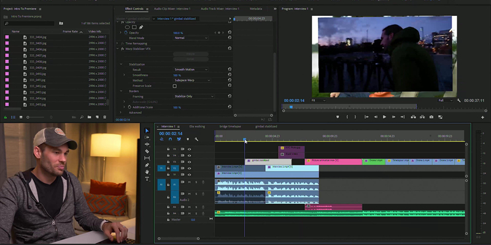The image size is (491, 245).
Task: Open the Stabilization Result dropdown
Action: (x=191, y=70)
